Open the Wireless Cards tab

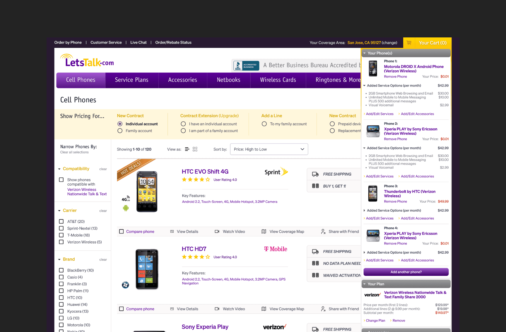click(x=278, y=80)
